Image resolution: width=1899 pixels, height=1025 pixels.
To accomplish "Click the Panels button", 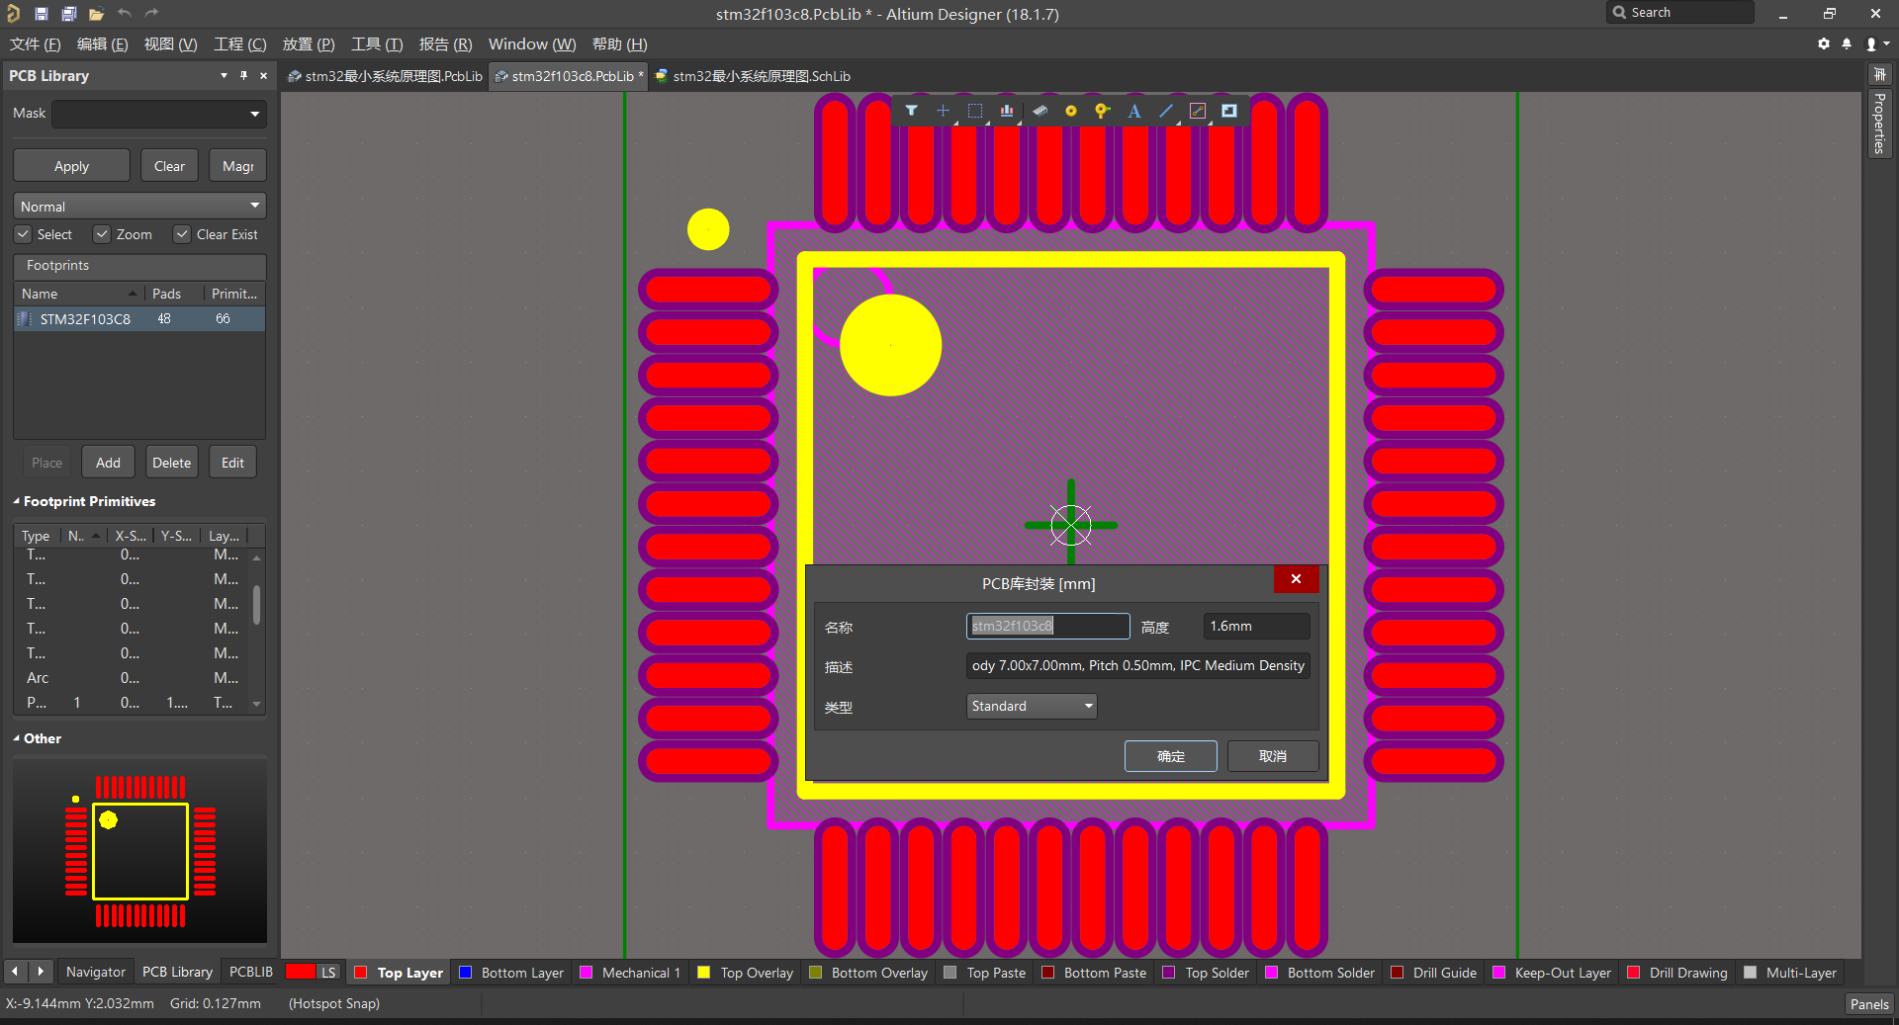I will click(1869, 1004).
